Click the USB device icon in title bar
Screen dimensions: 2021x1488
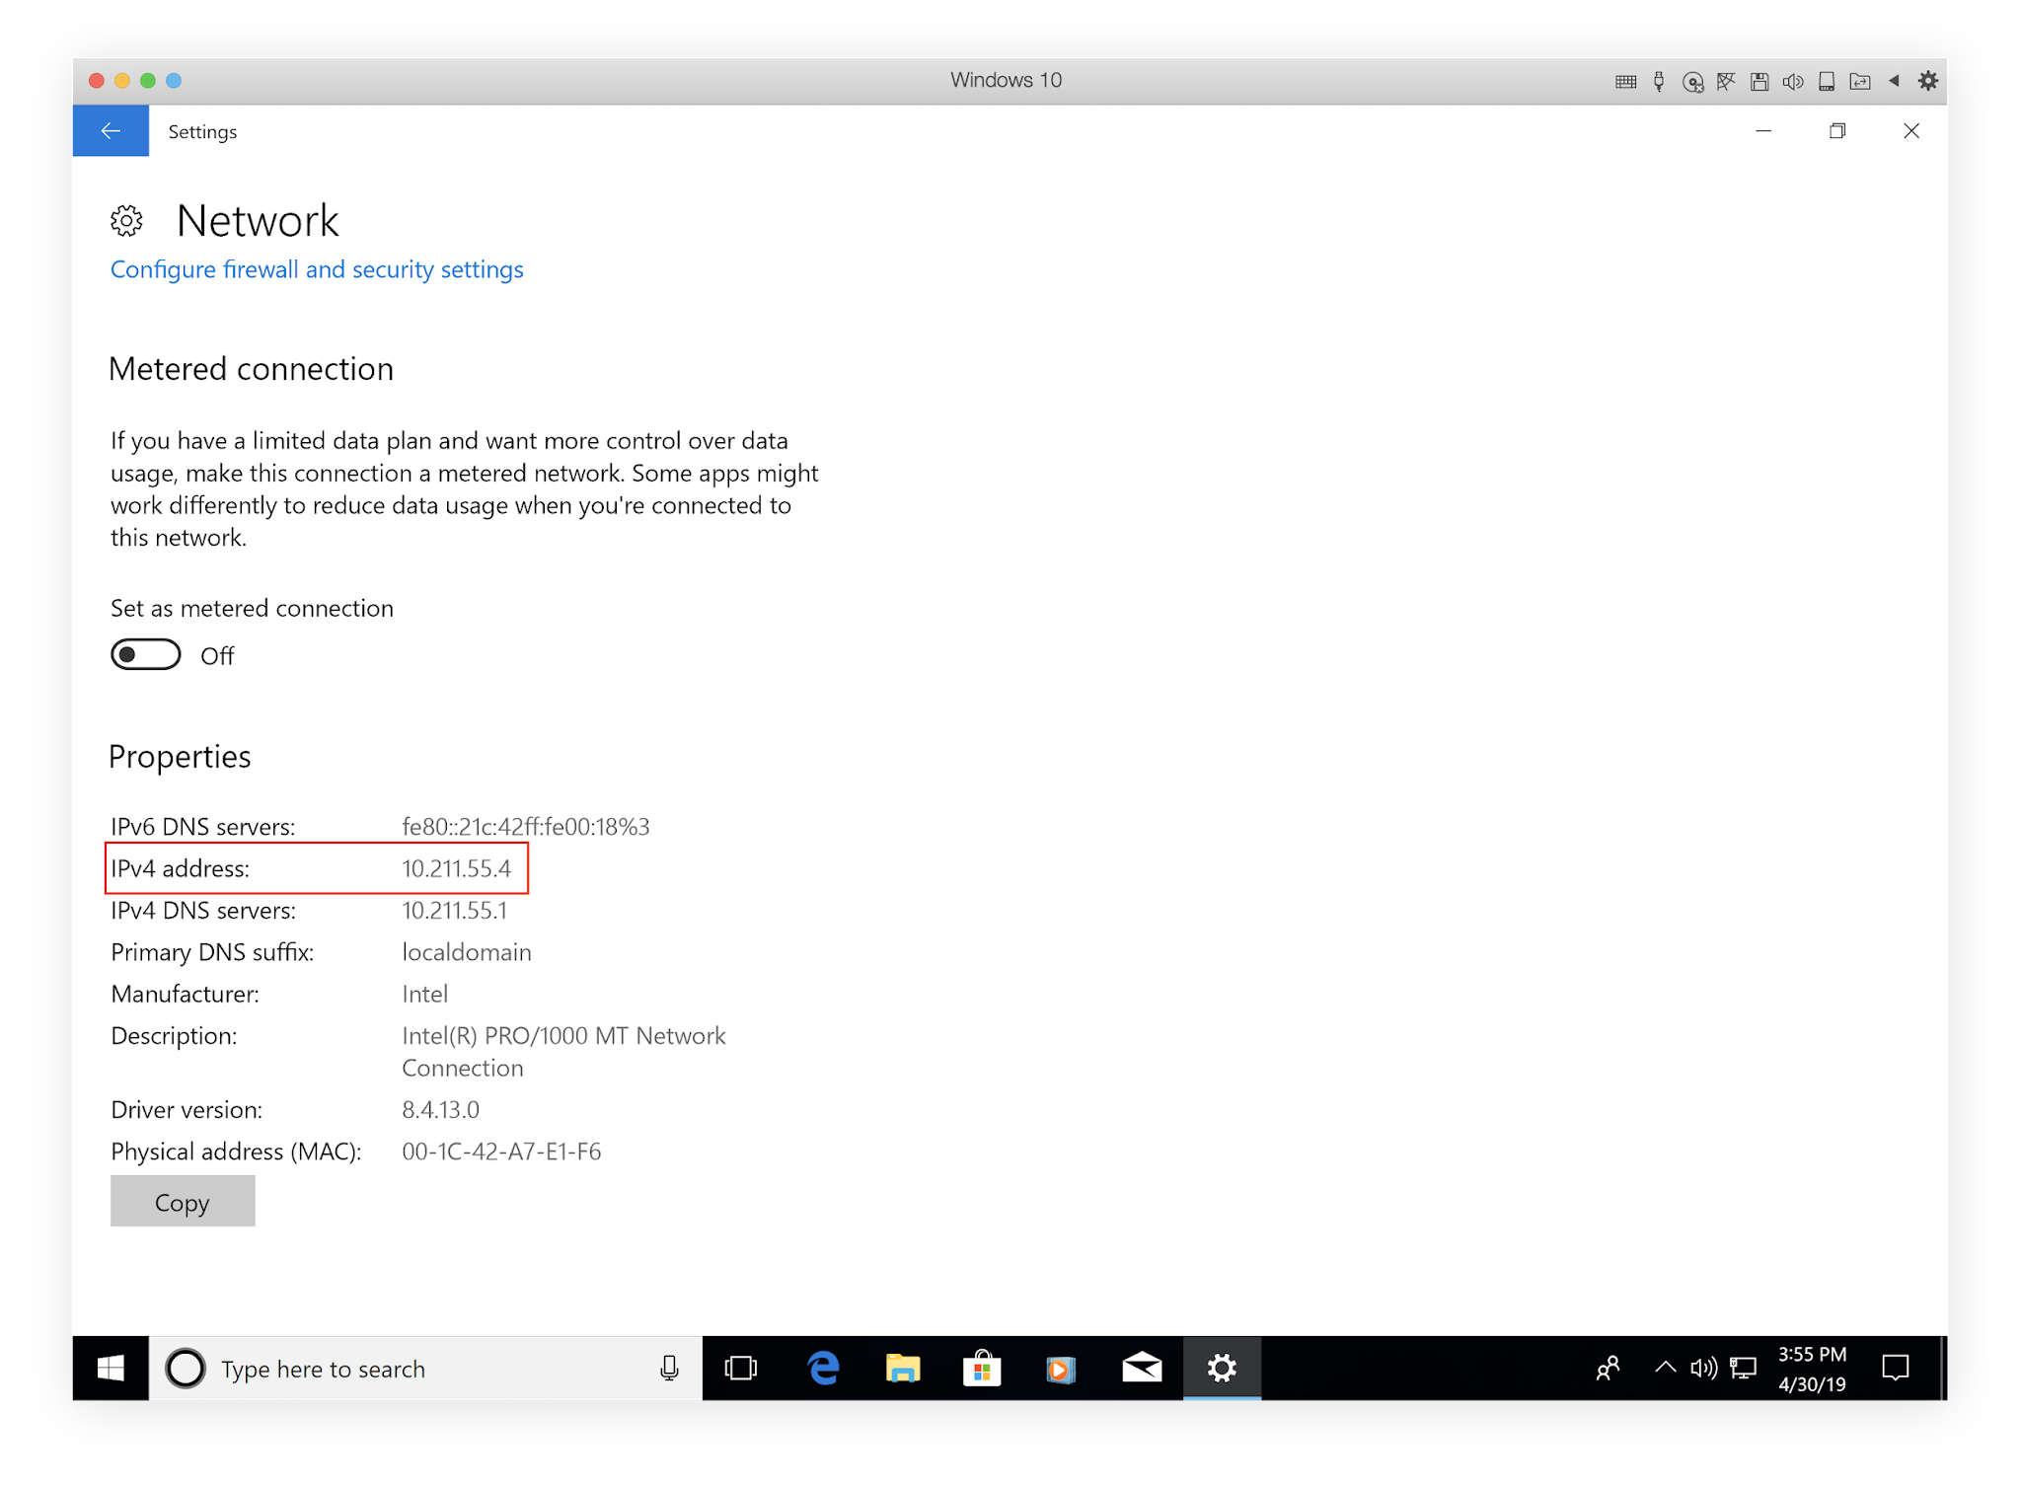(1659, 81)
